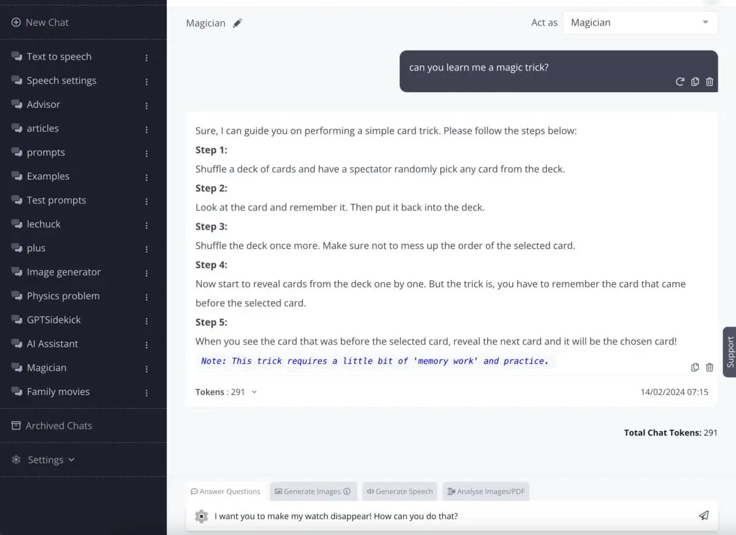Screen dimensions: 736x535
Task: Open settings via the gear icon in input field
Action: (x=201, y=516)
